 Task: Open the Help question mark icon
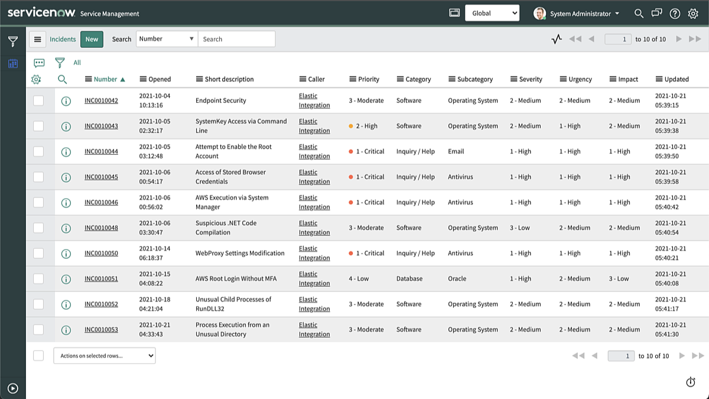point(675,13)
